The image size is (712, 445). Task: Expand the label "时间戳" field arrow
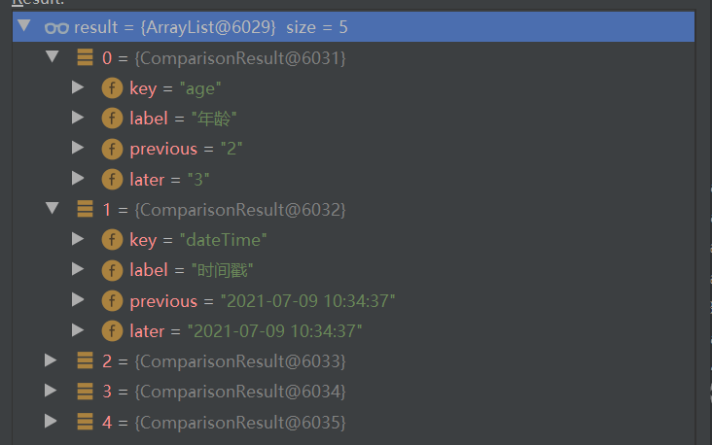[78, 269]
